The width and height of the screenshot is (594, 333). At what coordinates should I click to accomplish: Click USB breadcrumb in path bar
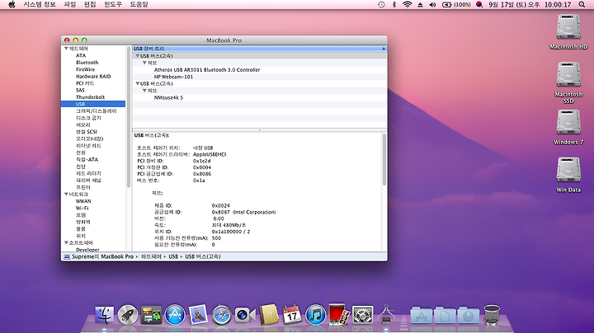[173, 256]
